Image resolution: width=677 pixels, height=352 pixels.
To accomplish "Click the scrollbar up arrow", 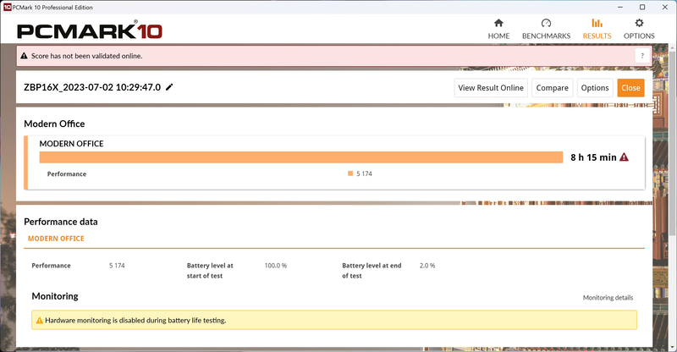I will pyautogui.click(x=673, y=47).
